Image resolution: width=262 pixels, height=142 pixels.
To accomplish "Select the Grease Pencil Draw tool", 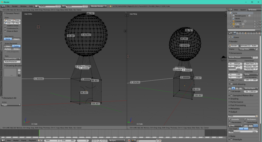I will 8,20.
